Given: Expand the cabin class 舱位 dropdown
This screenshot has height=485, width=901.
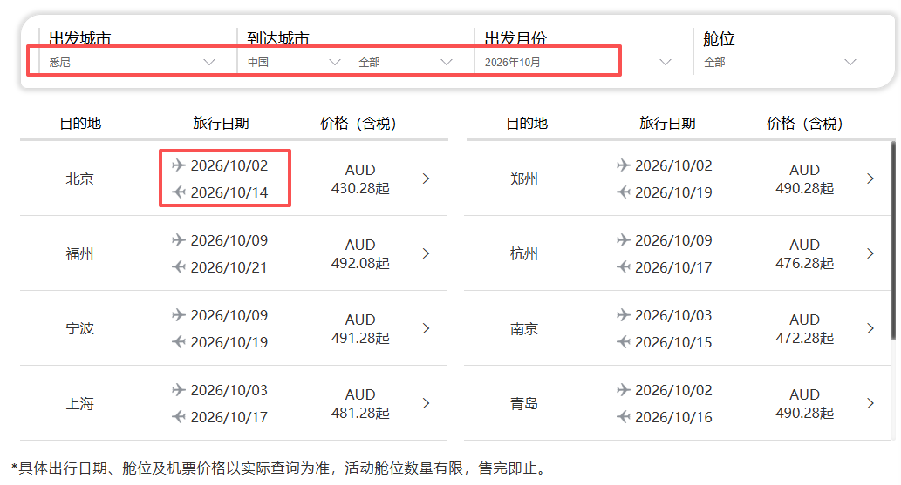Looking at the screenshot, I should [850, 63].
